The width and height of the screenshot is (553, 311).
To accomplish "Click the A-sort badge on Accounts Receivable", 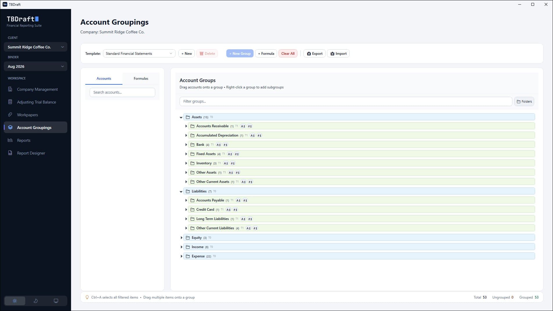I will click(243, 126).
